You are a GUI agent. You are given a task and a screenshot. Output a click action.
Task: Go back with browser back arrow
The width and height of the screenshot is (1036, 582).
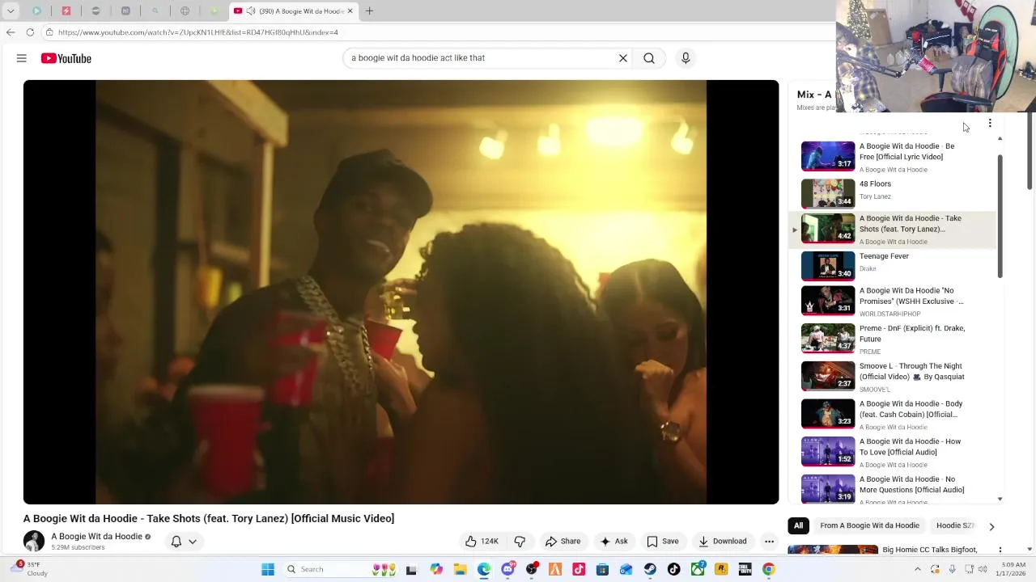click(x=11, y=32)
